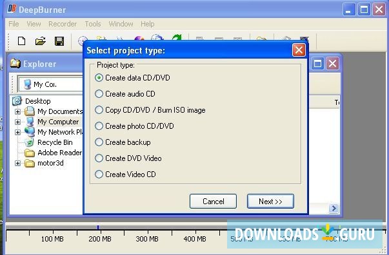Click the Save floppy disk icon
Screen dimensions: 389x255
tap(59, 41)
